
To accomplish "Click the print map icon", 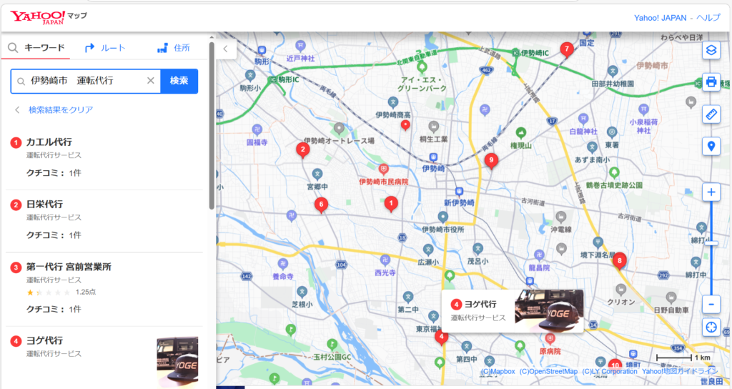I will coord(711,82).
